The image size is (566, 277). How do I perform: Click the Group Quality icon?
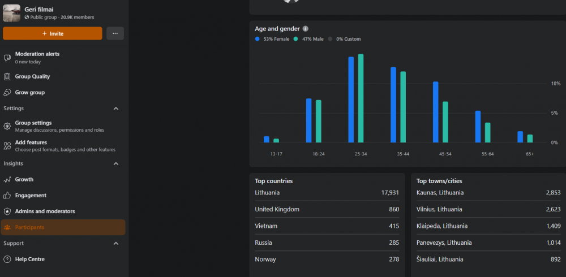pos(7,77)
